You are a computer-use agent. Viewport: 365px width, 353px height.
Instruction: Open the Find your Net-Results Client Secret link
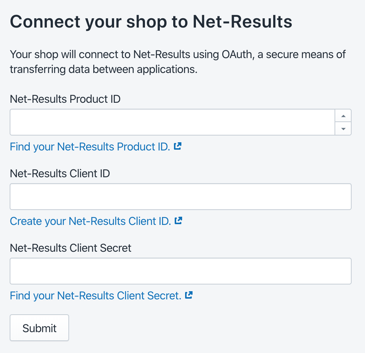[96, 296]
